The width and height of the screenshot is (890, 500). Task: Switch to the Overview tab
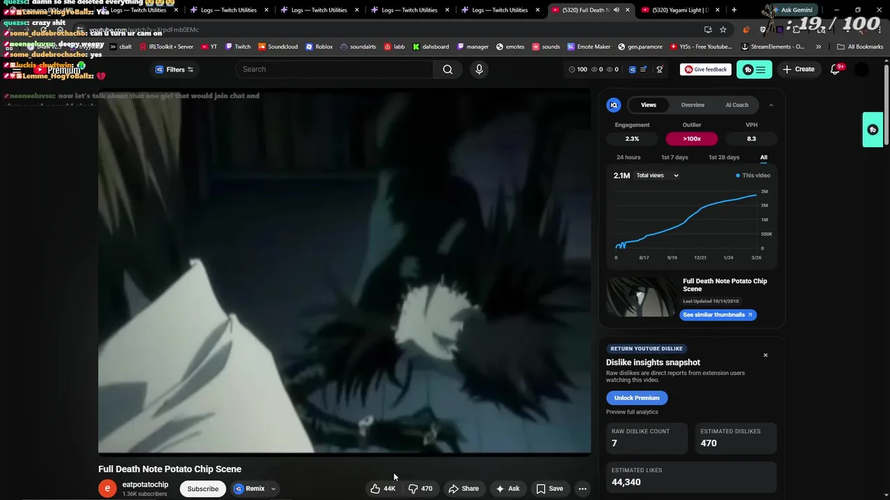pyautogui.click(x=693, y=105)
